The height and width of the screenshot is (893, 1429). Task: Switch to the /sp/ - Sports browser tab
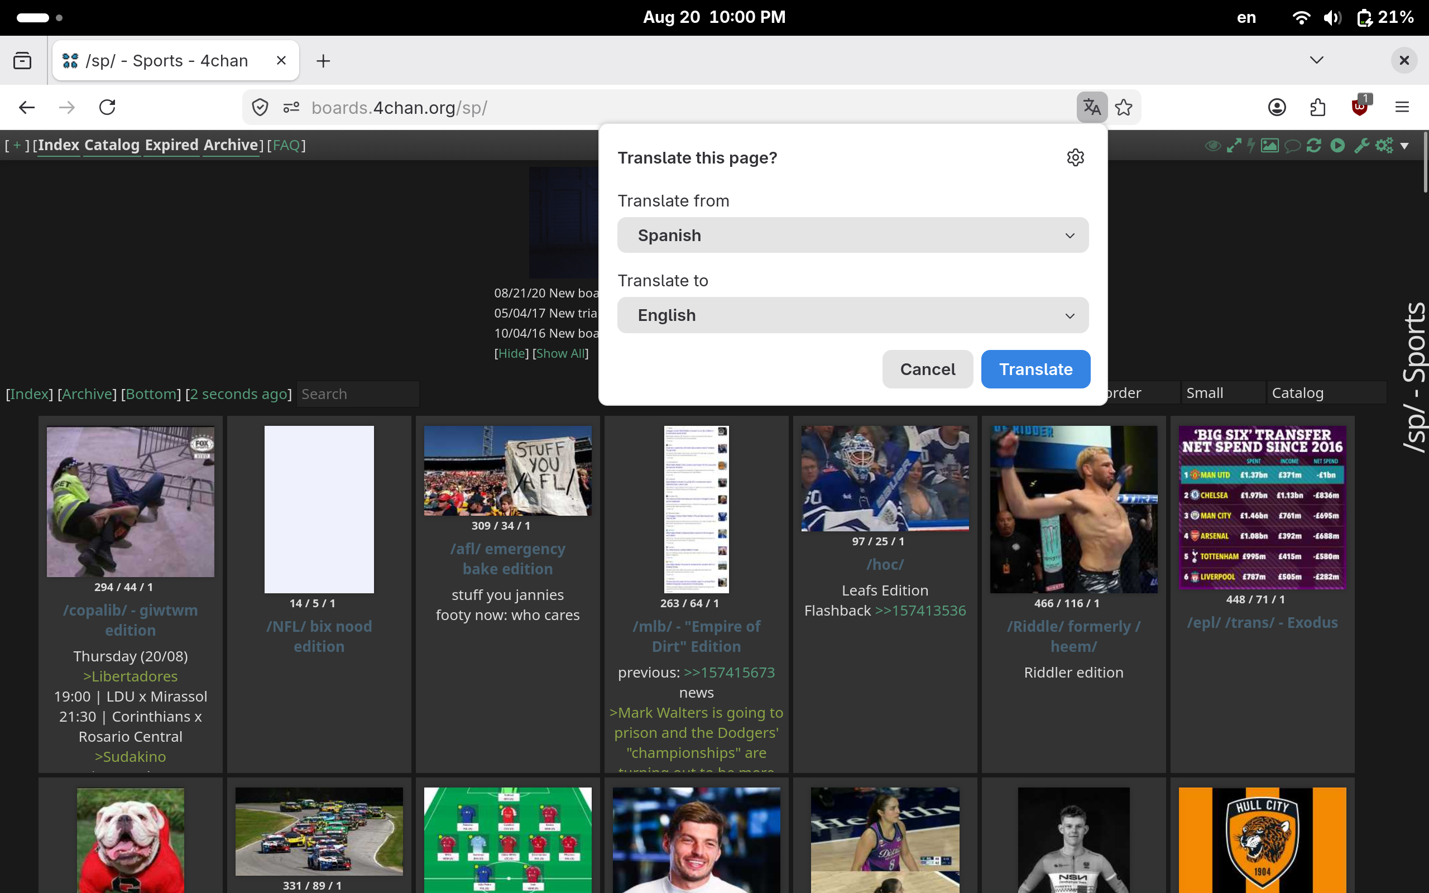tap(175, 60)
